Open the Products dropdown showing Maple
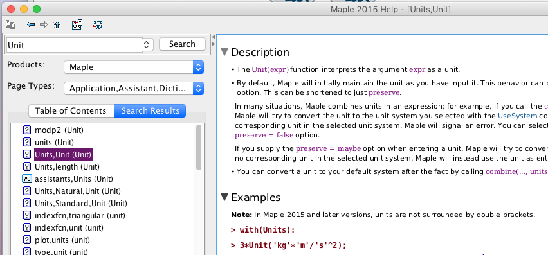This screenshot has height=255, width=548. point(134,67)
